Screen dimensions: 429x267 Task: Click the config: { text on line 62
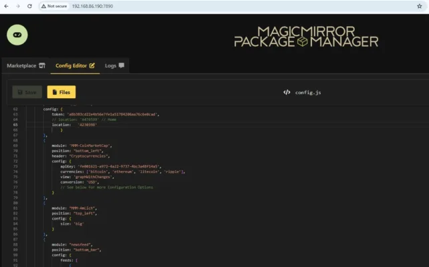pos(53,109)
